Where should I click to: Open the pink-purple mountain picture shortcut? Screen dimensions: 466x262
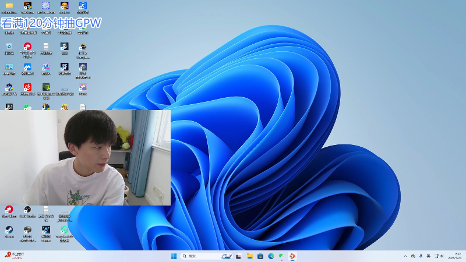(83, 87)
